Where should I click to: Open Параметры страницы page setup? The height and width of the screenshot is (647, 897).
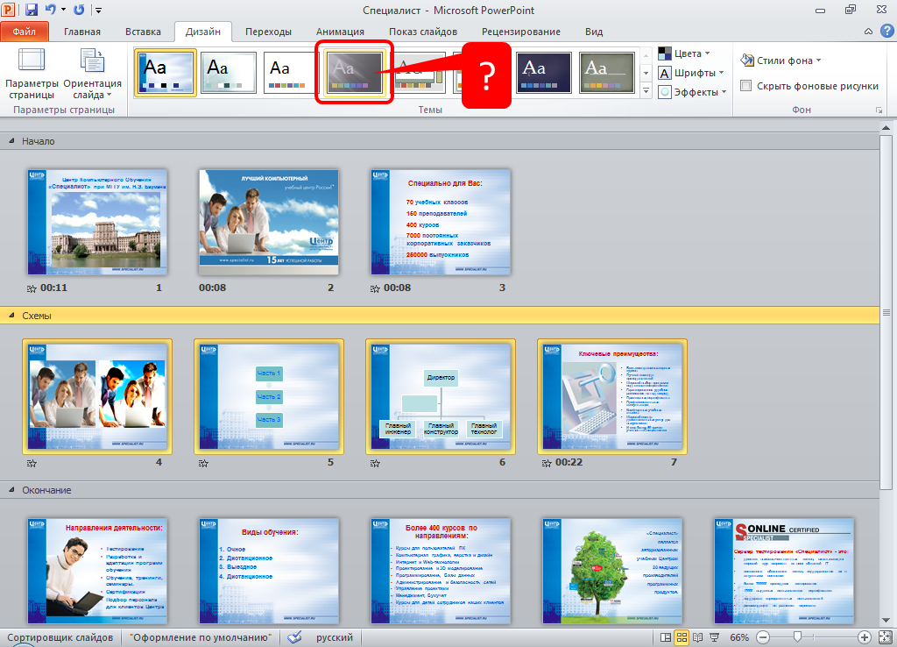pos(31,74)
